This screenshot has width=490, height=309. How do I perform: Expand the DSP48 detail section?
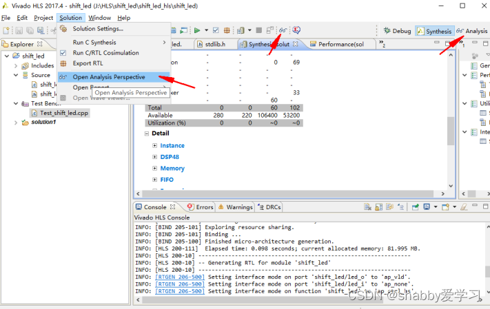click(x=154, y=157)
